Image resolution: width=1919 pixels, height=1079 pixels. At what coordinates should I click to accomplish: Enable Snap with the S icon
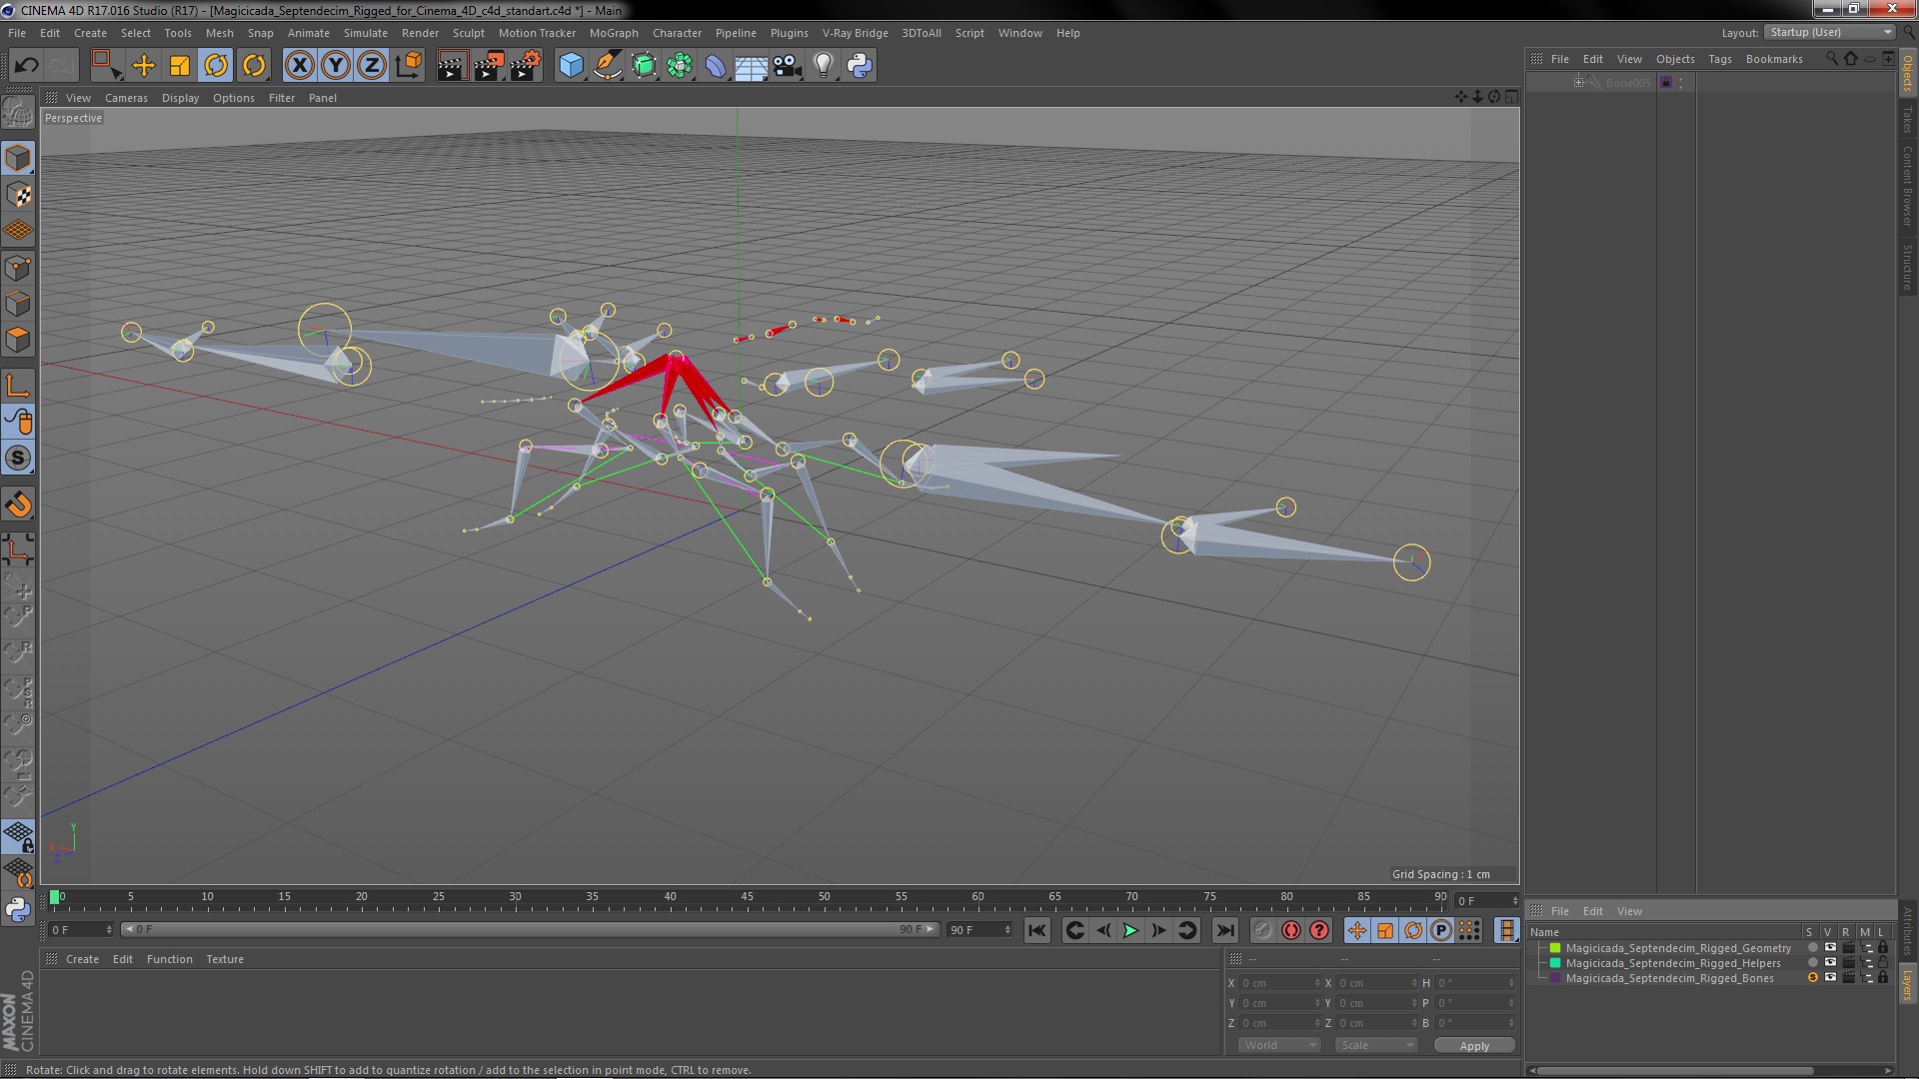click(x=18, y=458)
